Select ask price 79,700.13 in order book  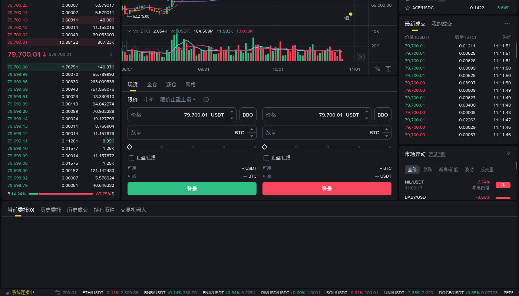tap(61, 20)
